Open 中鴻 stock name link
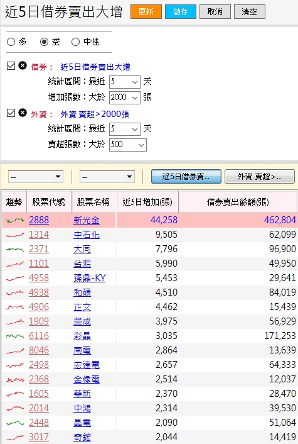The width and height of the screenshot is (298, 444). coord(82,408)
